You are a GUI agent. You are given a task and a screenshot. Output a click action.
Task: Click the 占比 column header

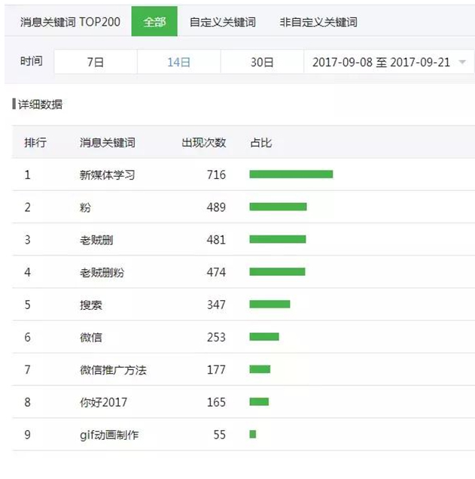(x=261, y=142)
